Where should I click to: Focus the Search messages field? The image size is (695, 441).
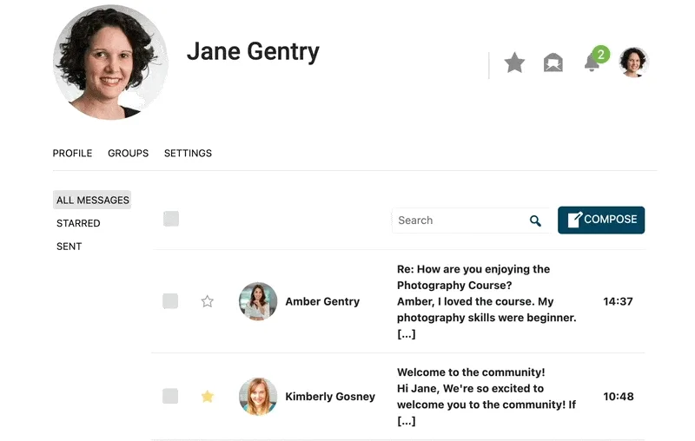point(470,220)
